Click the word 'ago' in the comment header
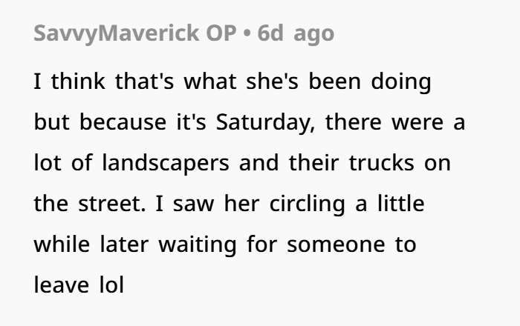 [x=313, y=35]
